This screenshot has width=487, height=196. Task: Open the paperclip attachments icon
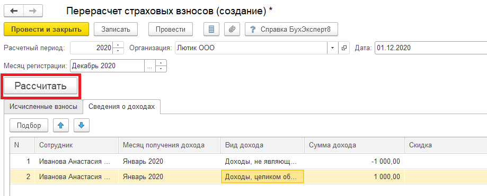pos(232,30)
